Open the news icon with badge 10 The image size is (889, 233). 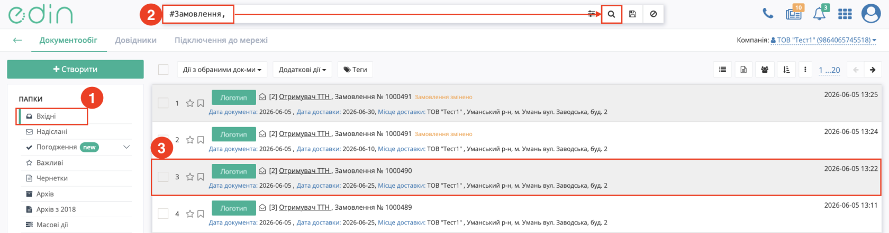[x=794, y=13]
